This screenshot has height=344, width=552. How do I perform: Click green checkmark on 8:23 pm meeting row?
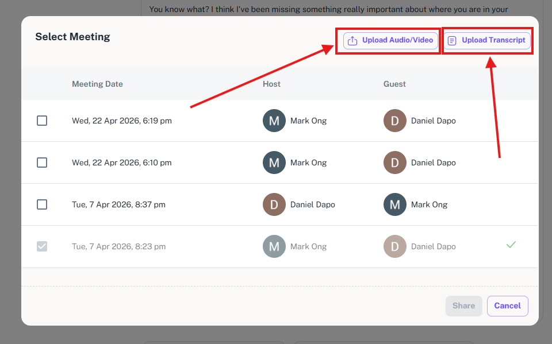coord(511,245)
